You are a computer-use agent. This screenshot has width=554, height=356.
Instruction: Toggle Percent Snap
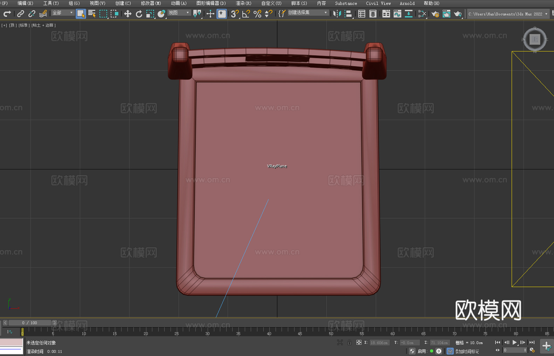coord(257,14)
